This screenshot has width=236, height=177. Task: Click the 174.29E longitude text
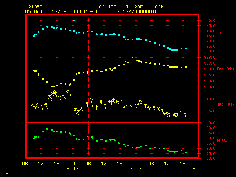[x=133, y=7]
